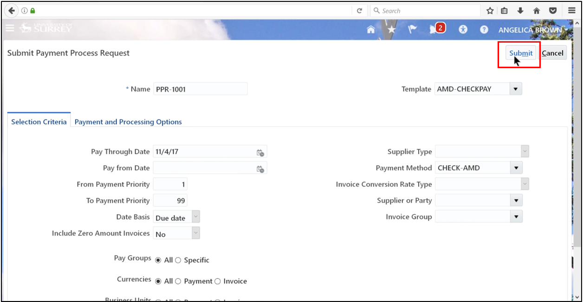
Task: Select Invoice for Currencies
Action: pyautogui.click(x=217, y=281)
